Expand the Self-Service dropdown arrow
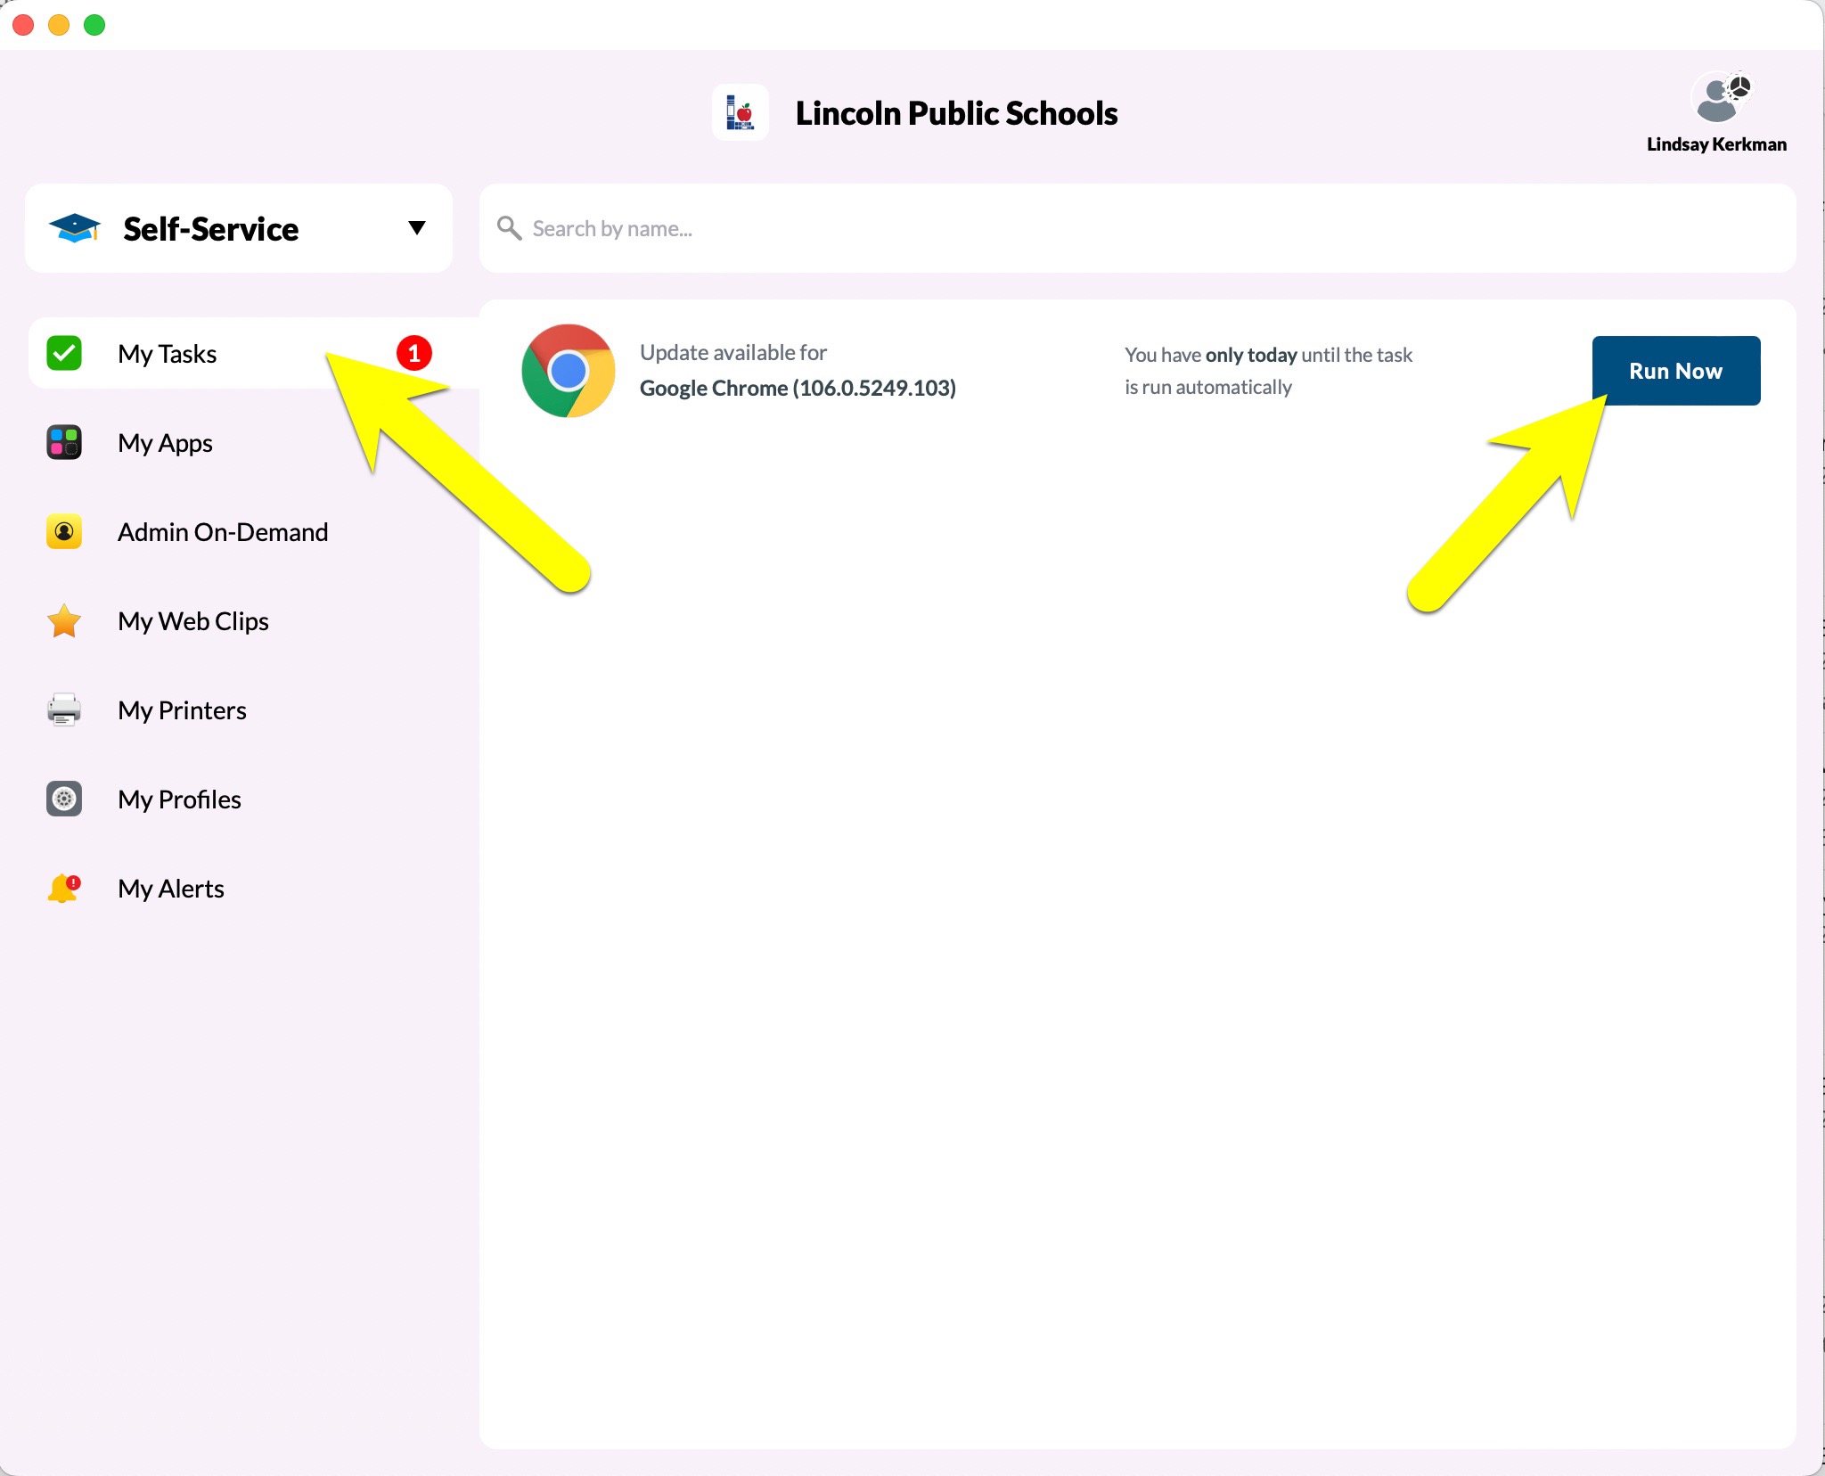The height and width of the screenshot is (1476, 1825). tap(416, 228)
